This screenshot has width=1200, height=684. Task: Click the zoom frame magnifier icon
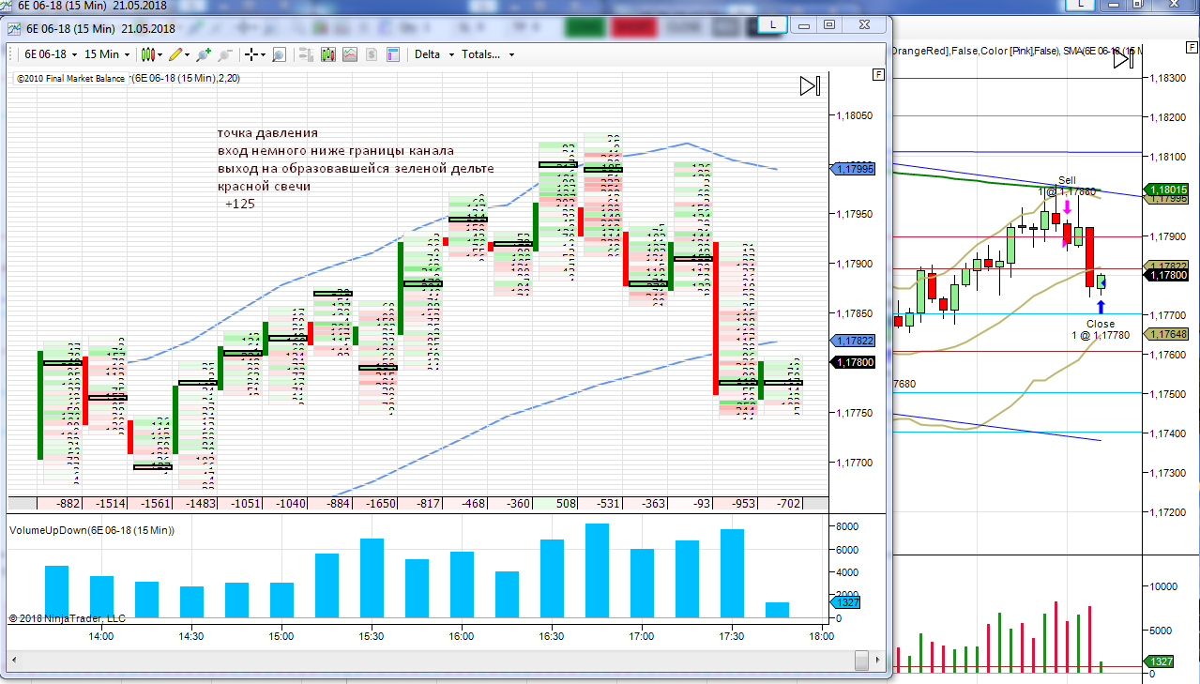click(x=279, y=54)
